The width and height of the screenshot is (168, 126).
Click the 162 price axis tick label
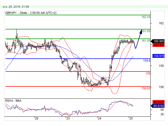[161, 23]
